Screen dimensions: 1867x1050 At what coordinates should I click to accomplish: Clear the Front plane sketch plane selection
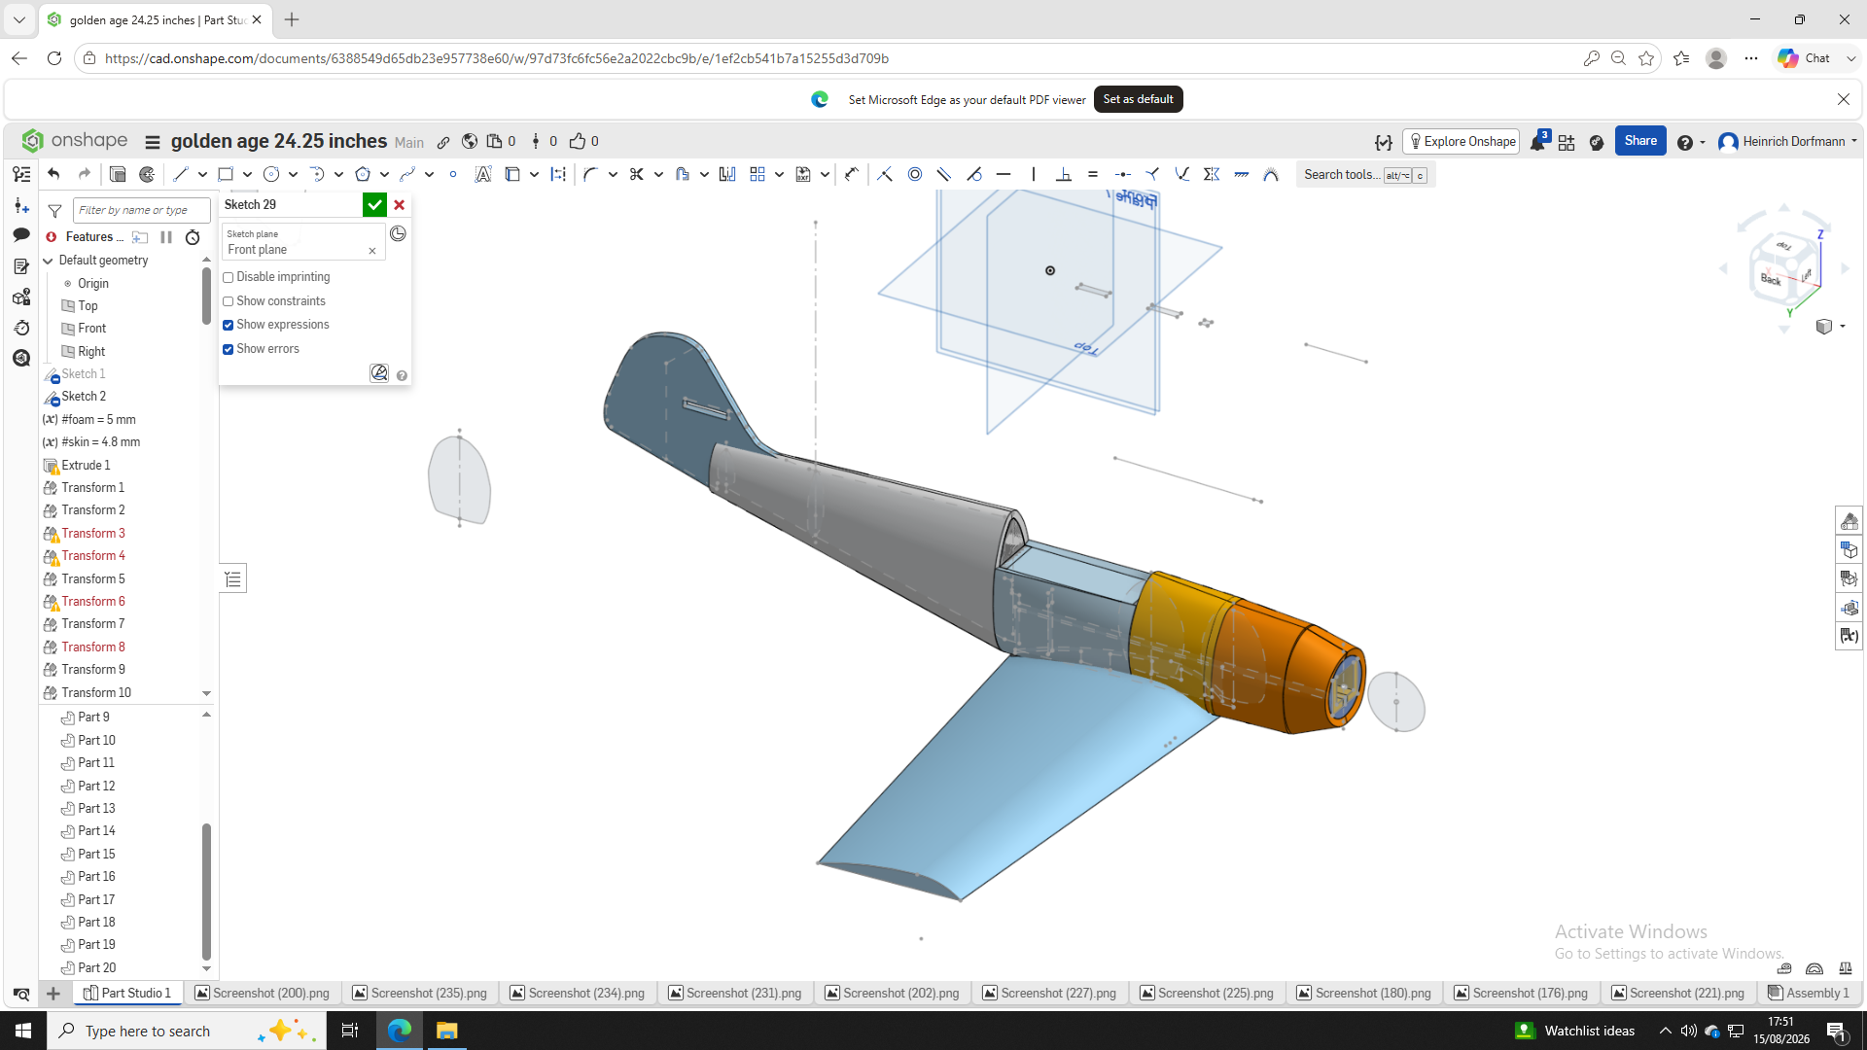(372, 251)
